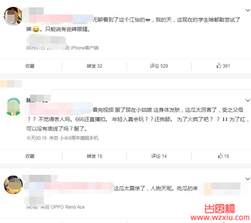251x223 pixels.
Task: Open the green-haired user avatar
Action: 13,106
